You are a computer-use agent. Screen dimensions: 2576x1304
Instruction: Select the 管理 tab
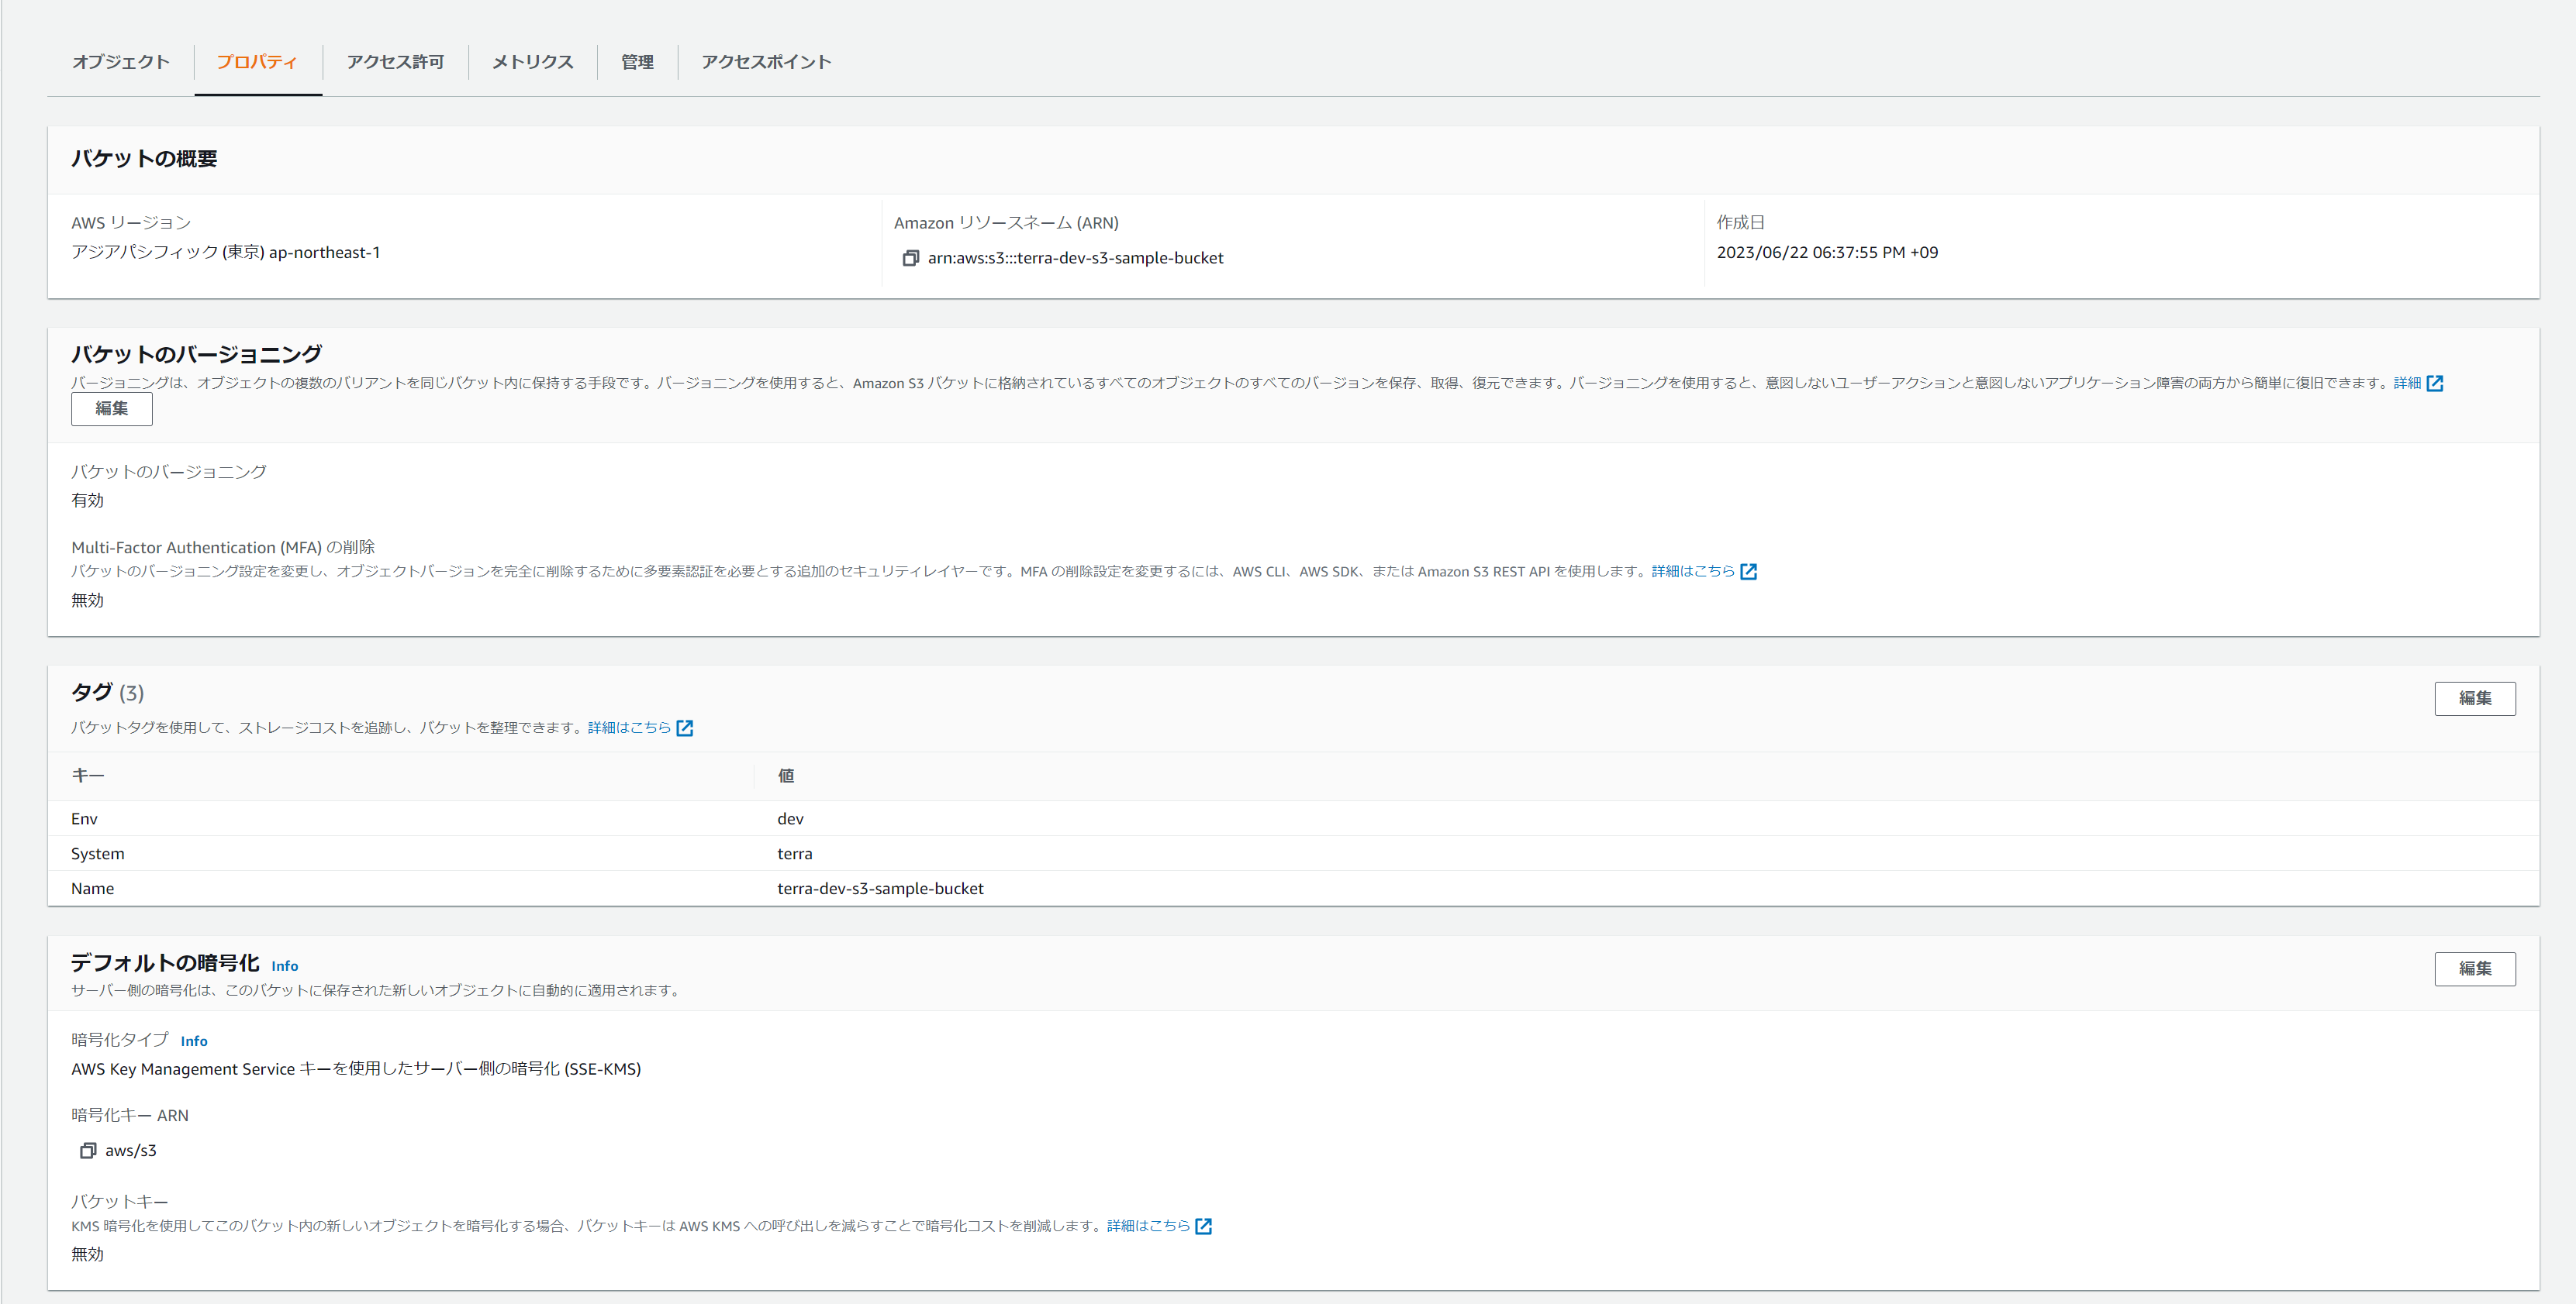click(637, 62)
